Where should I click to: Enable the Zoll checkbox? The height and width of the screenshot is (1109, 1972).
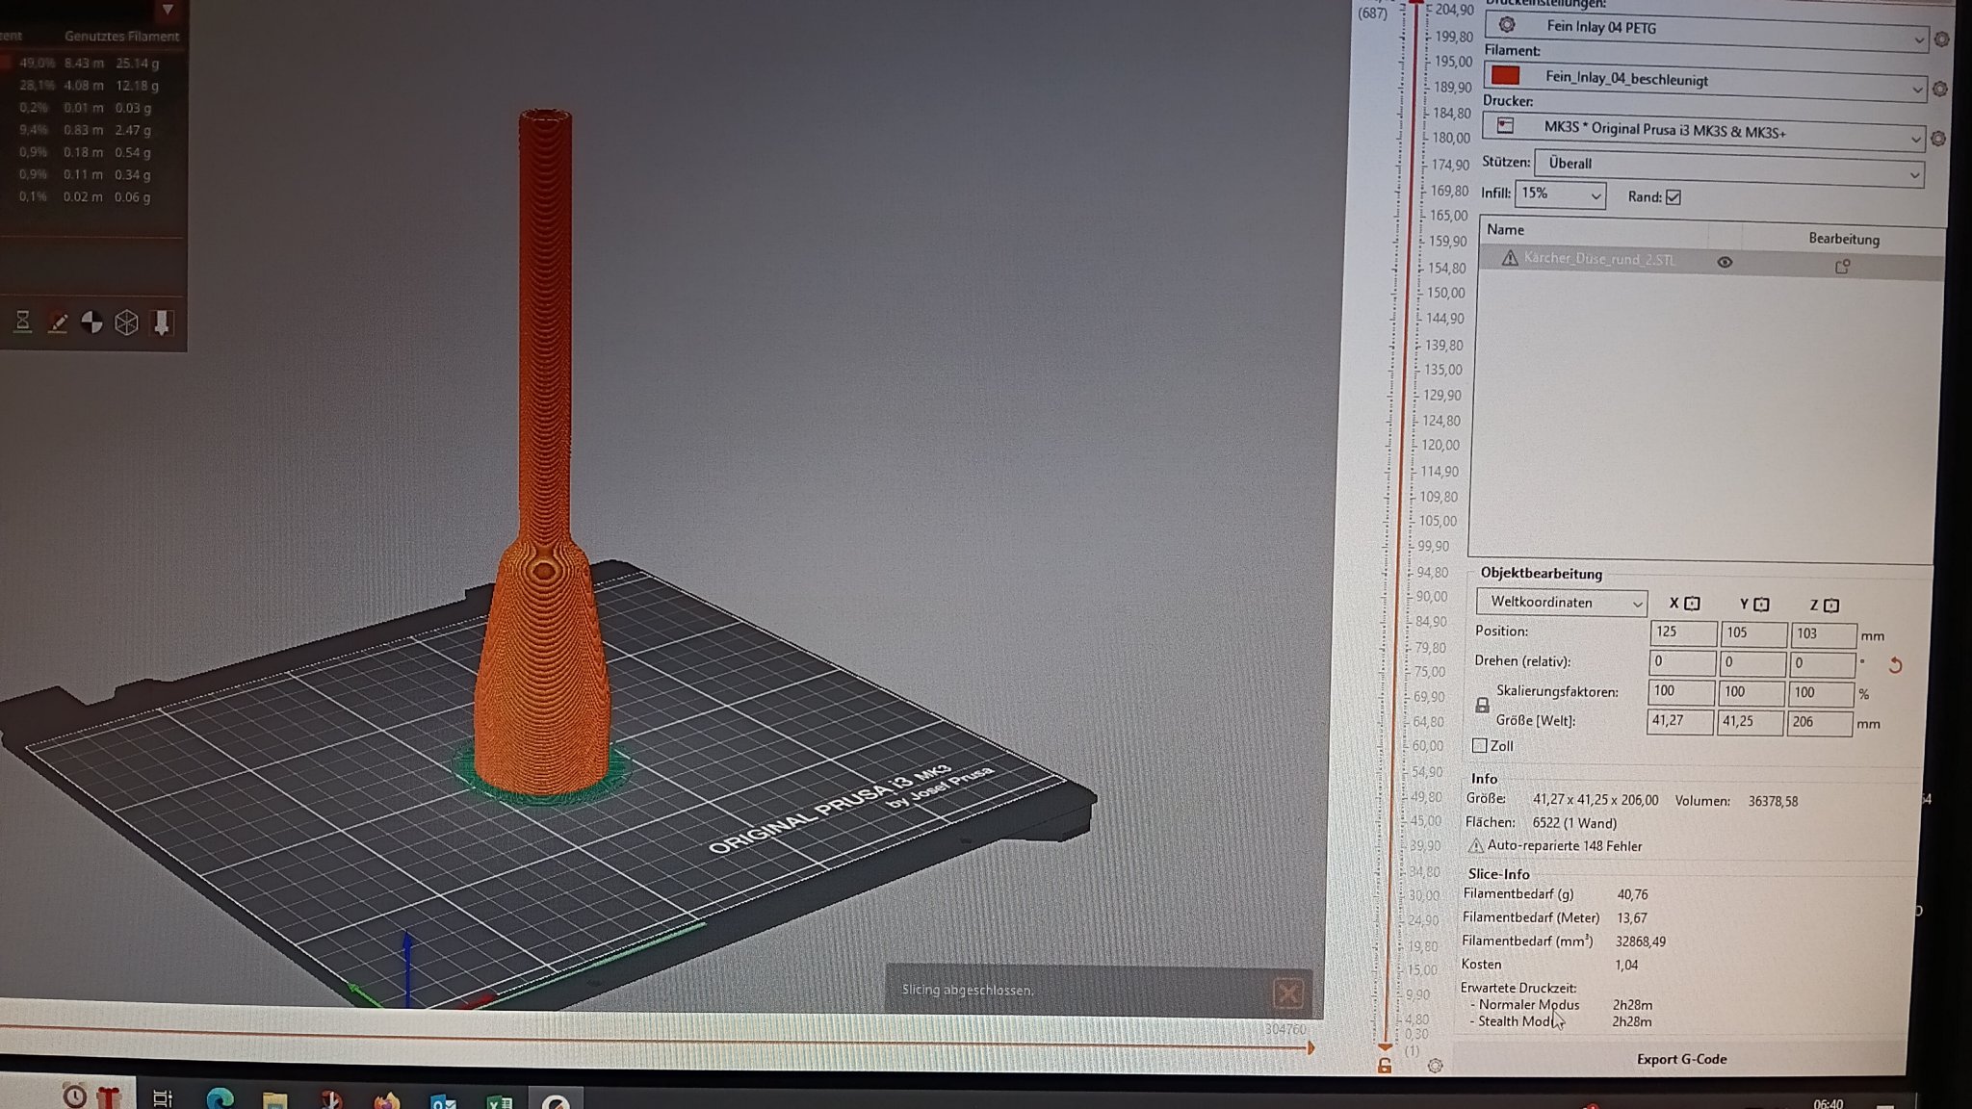[1480, 746]
